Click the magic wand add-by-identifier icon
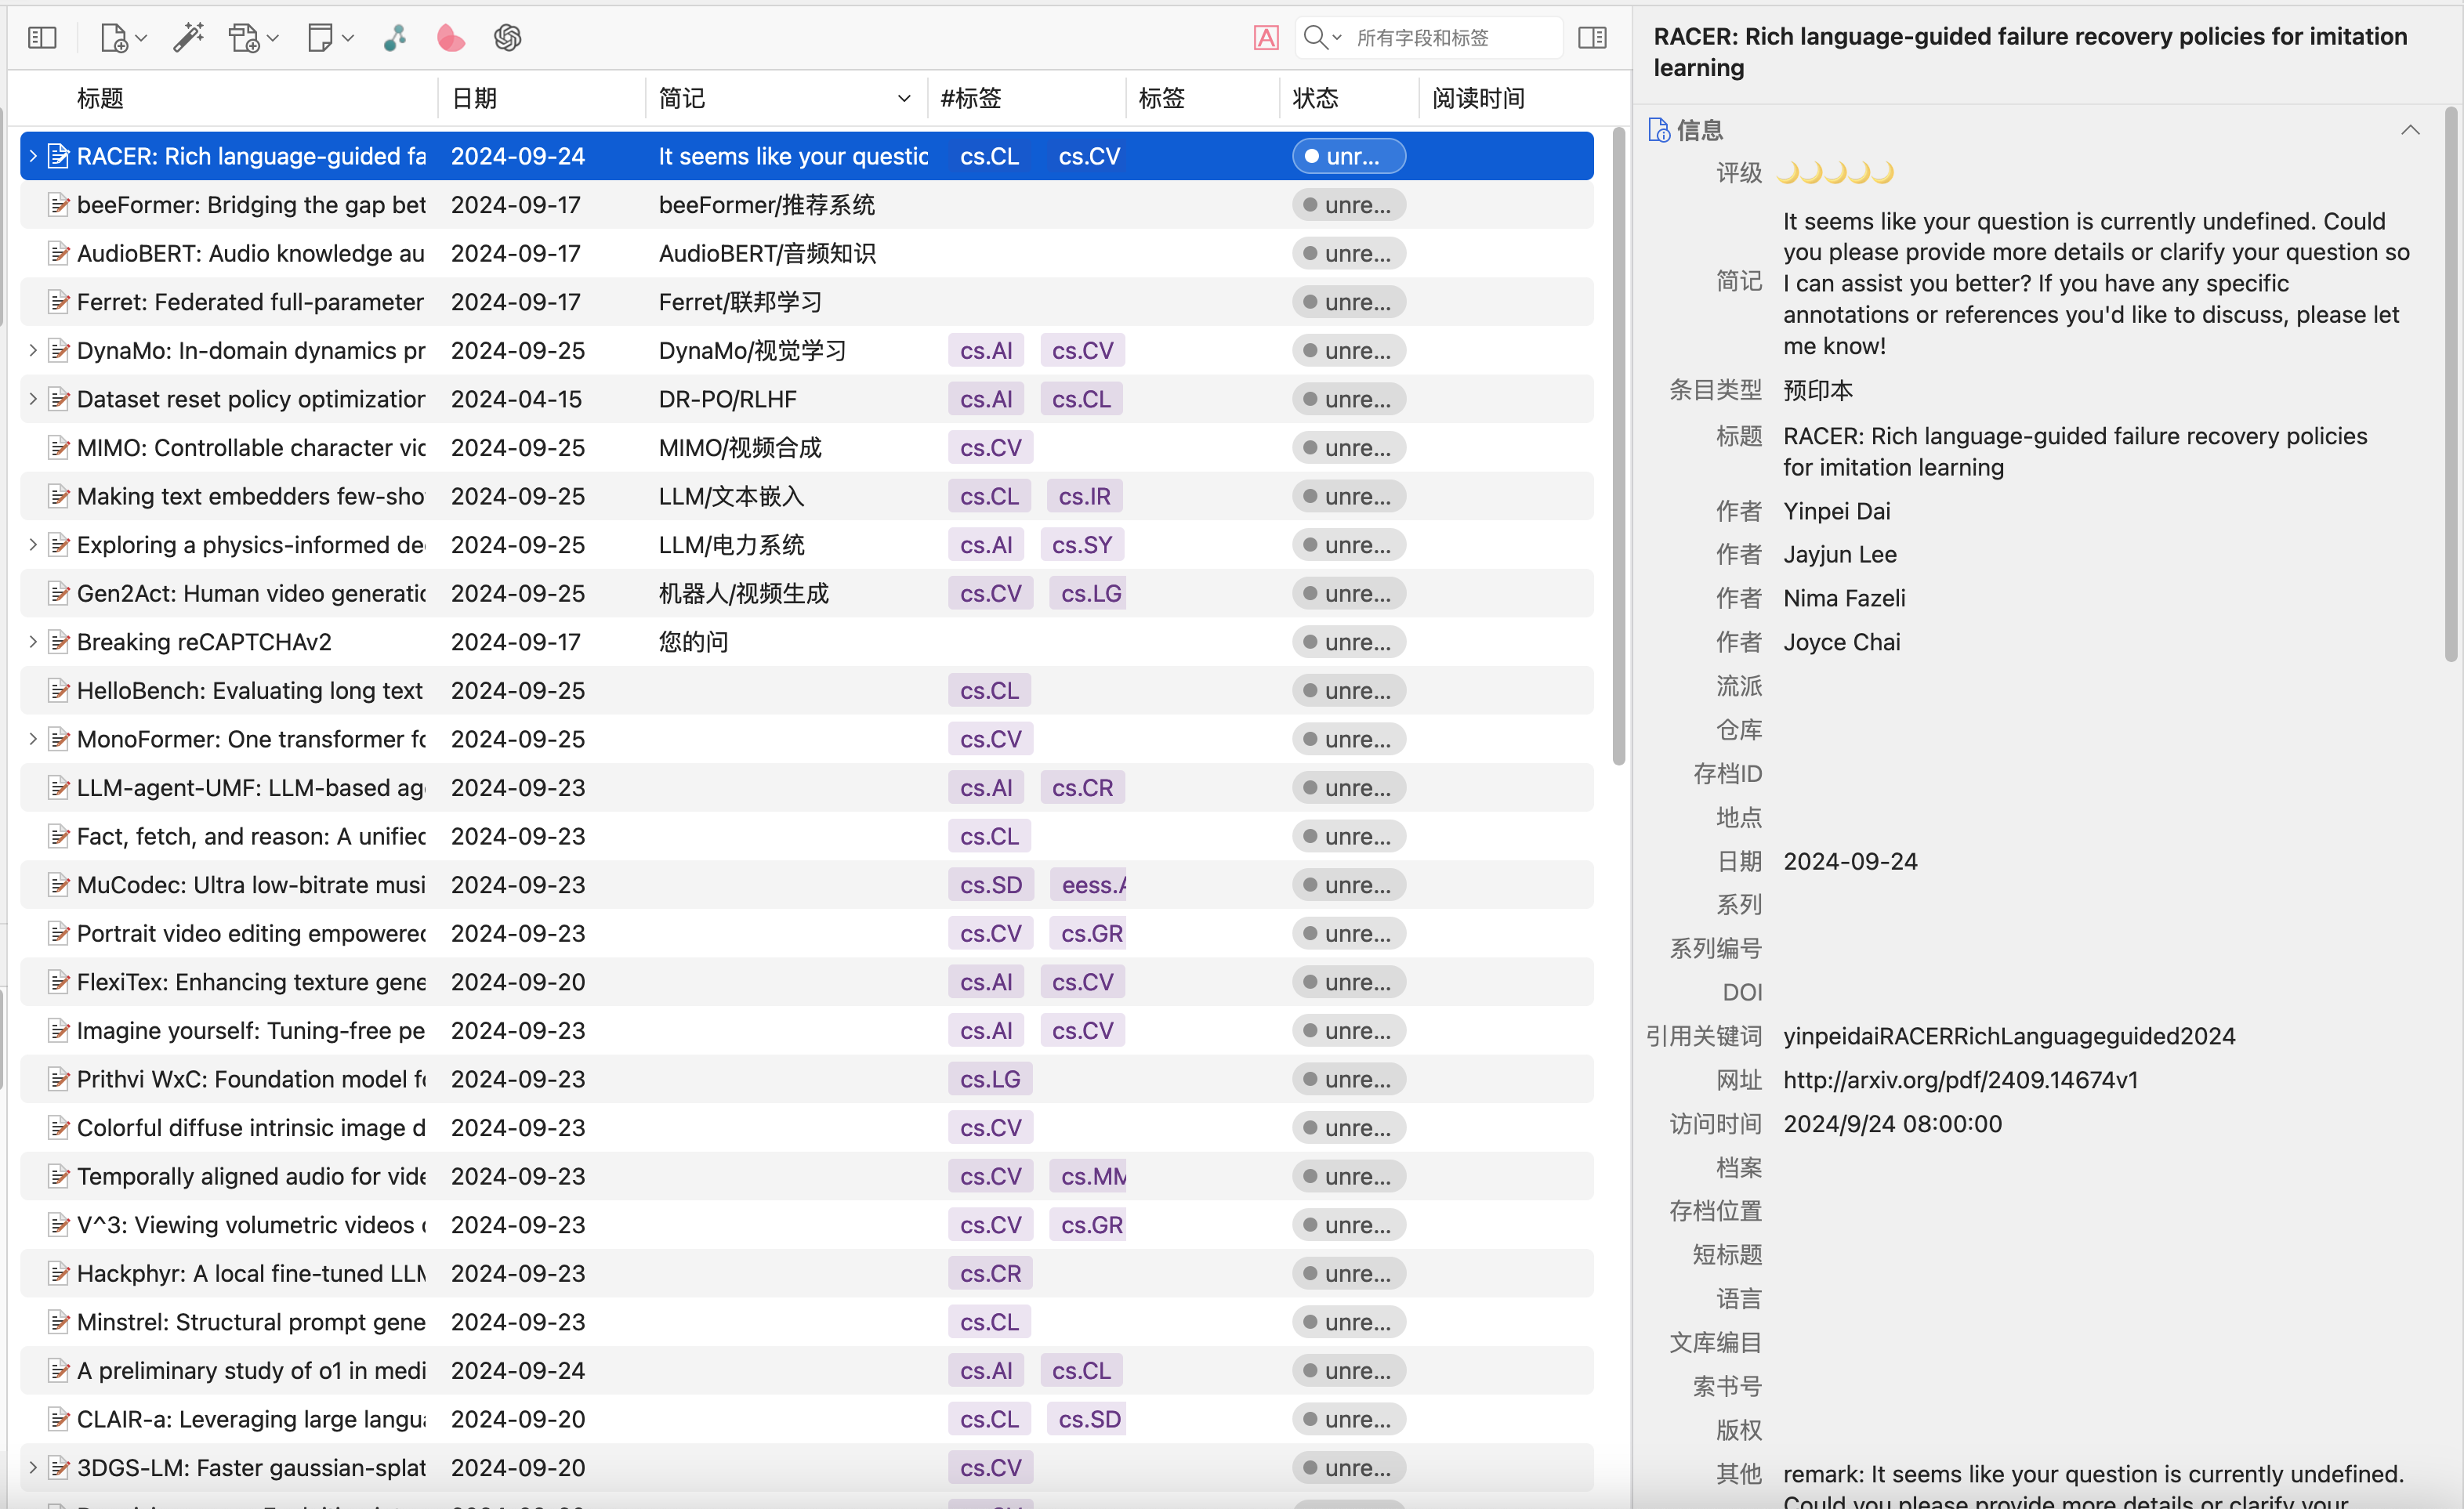Image resolution: width=2464 pixels, height=1509 pixels. click(188, 38)
